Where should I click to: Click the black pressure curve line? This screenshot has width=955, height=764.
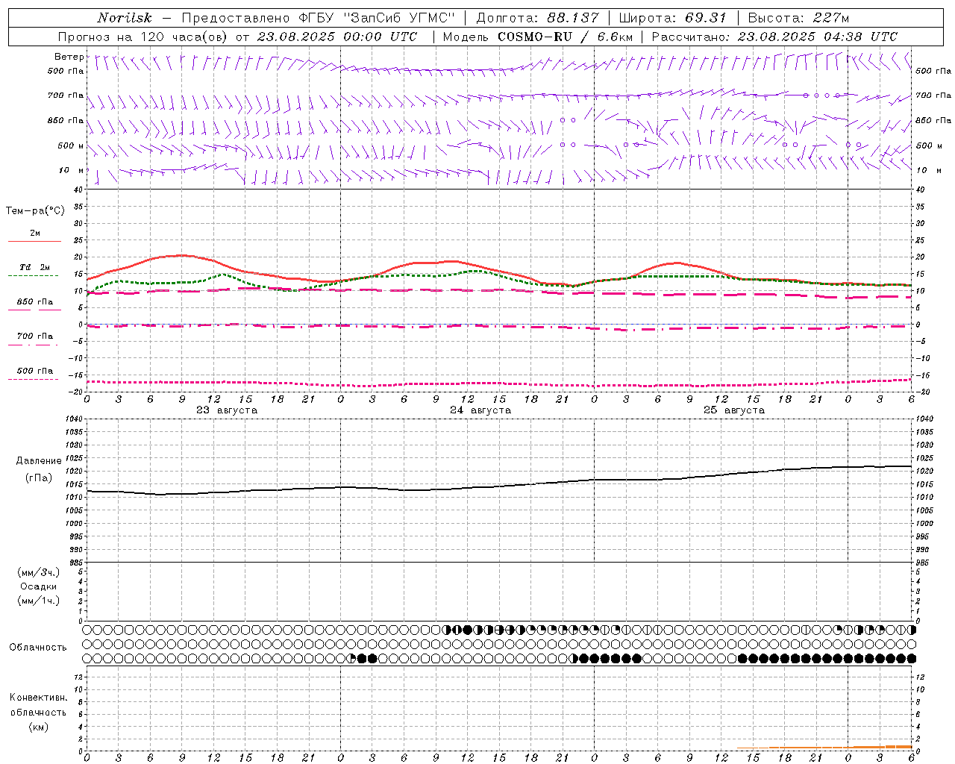coord(499,488)
